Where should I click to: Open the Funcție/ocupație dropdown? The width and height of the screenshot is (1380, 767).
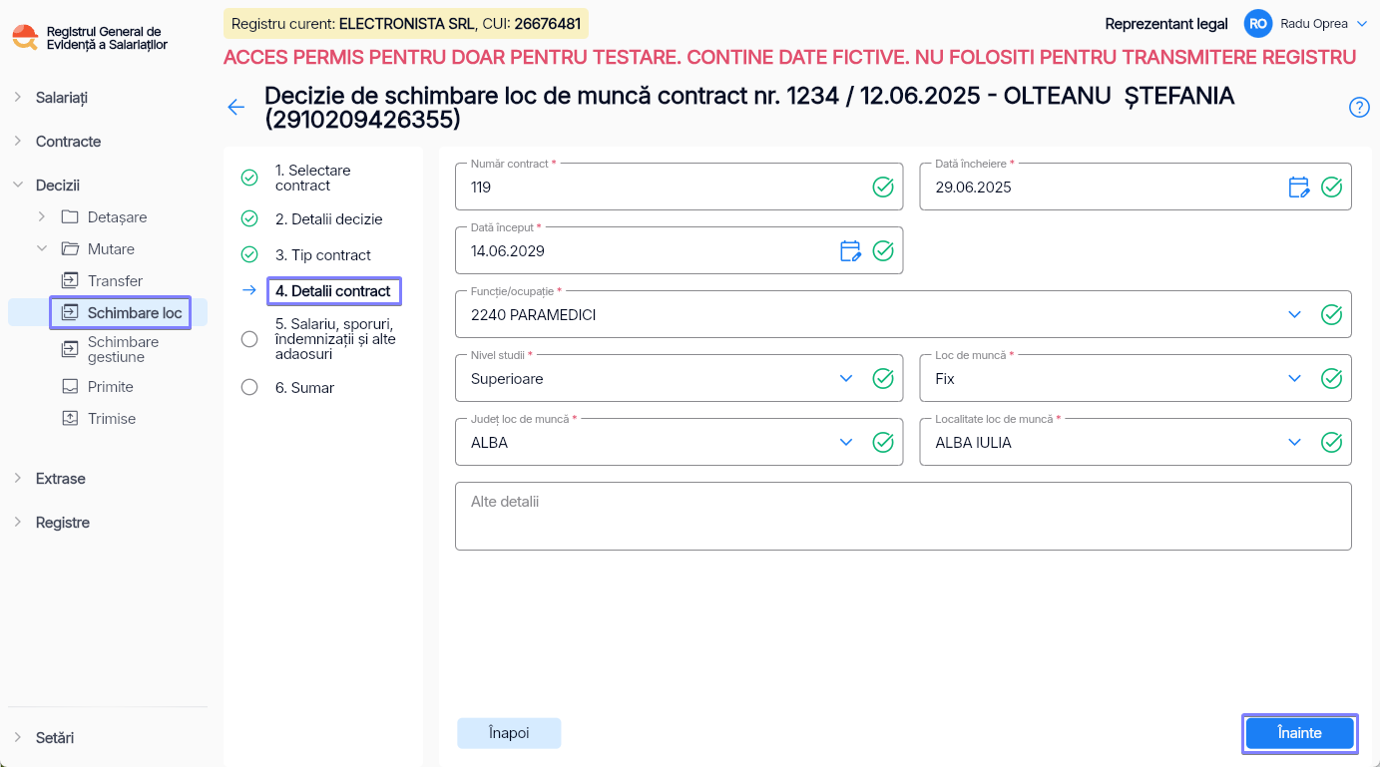tap(903, 314)
